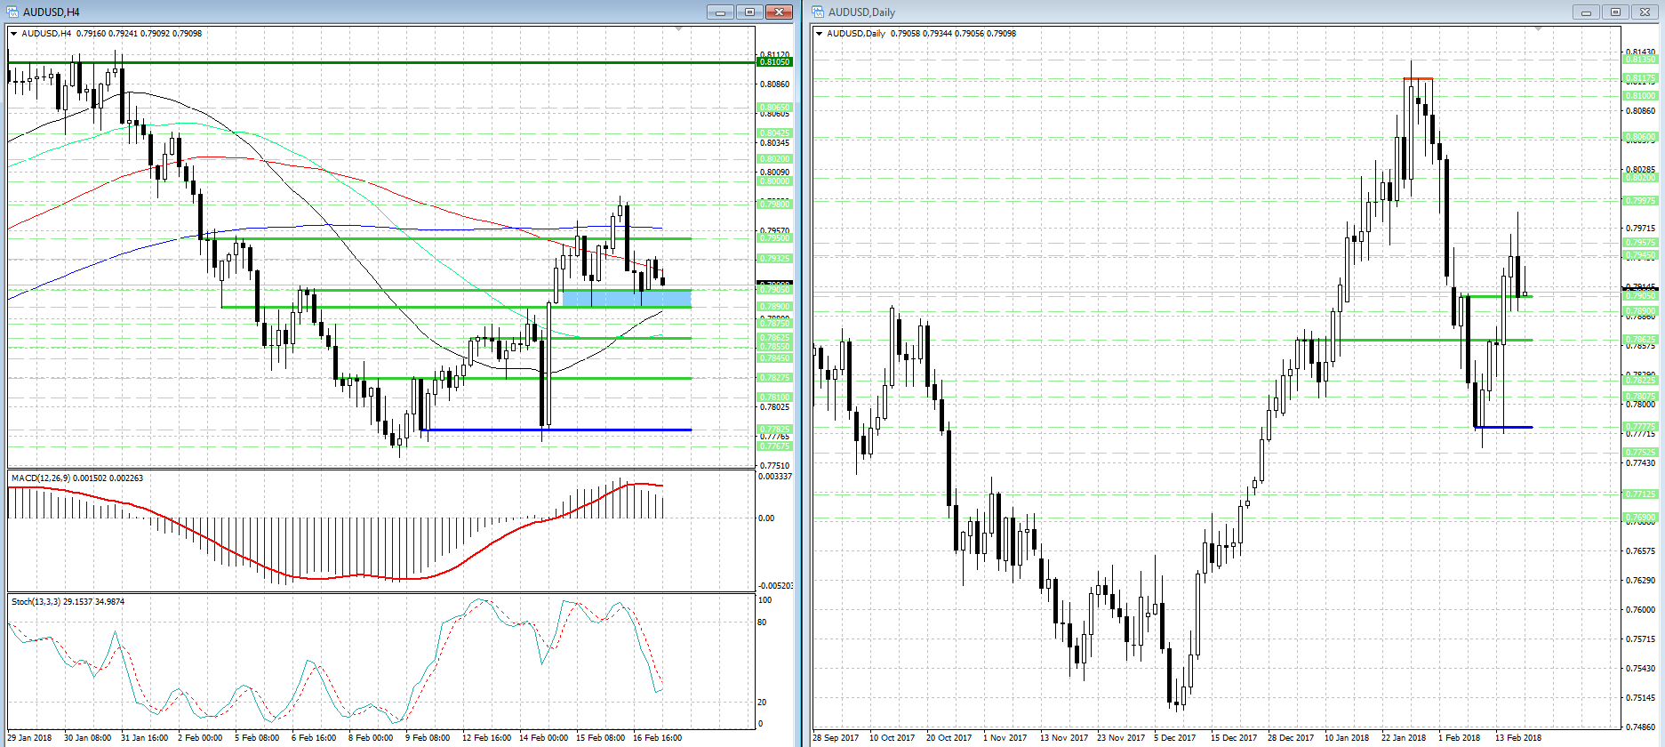
Task: Click the 0.81000 price label in Daily chart
Action: coord(1640,96)
